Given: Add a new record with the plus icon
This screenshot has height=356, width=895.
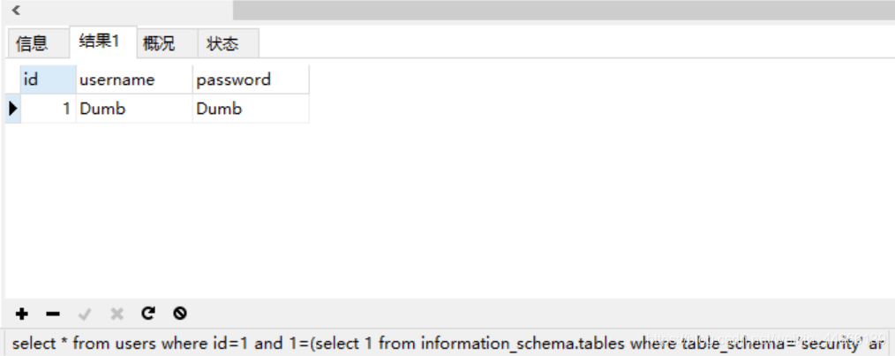Looking at the screenshot, I should 22,314.
